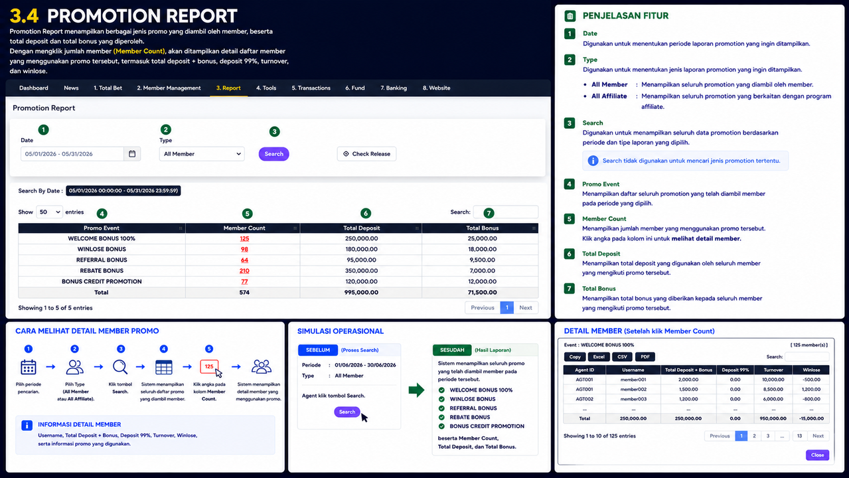This screenshot has width=849, height=478.
Task: Open the calendar icon beside Date field
Action: click(x=132, y=154)
